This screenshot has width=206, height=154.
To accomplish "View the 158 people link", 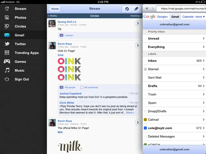I will [x=70, y=88].
